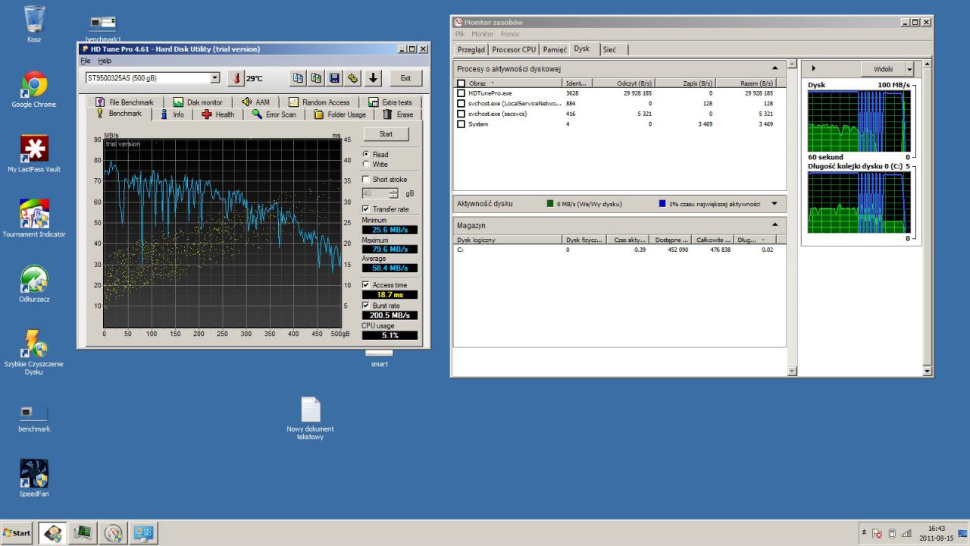The width and height of the screenshot is (970, 546).
Task: Open My LastPass Vault desktop icon
Action: click(x=34, y=154)
